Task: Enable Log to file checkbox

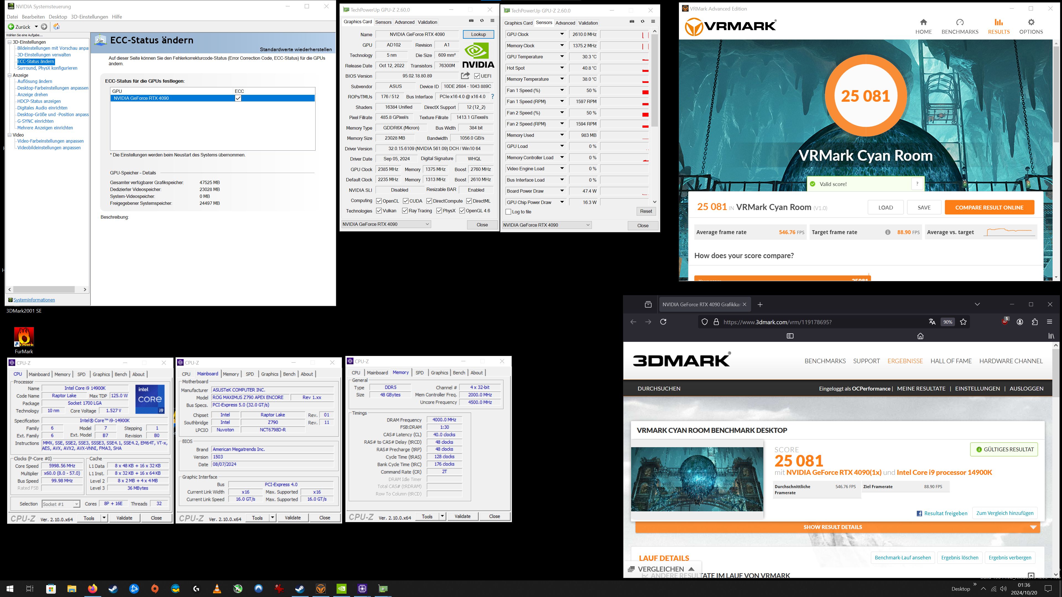Action: pyautogui.click(x=508, y=212)
